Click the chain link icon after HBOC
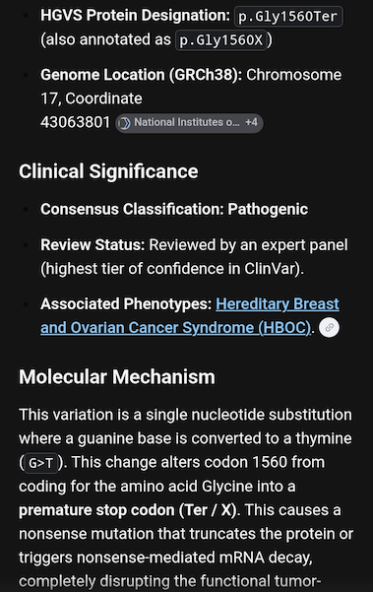 point(329,327)
